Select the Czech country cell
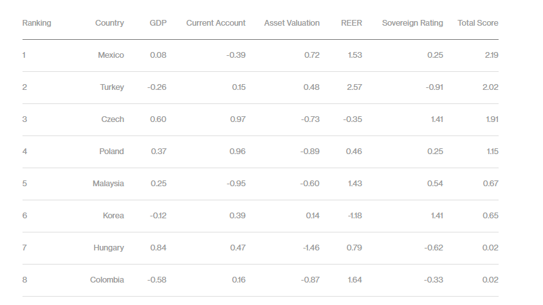 click(x=113, y=119)
